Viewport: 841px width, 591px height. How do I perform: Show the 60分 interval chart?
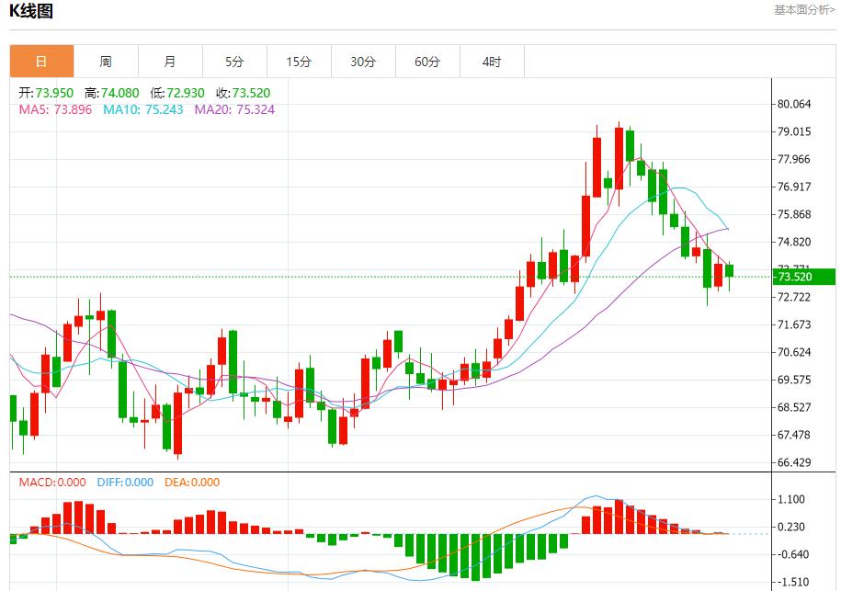pos(427,62)
